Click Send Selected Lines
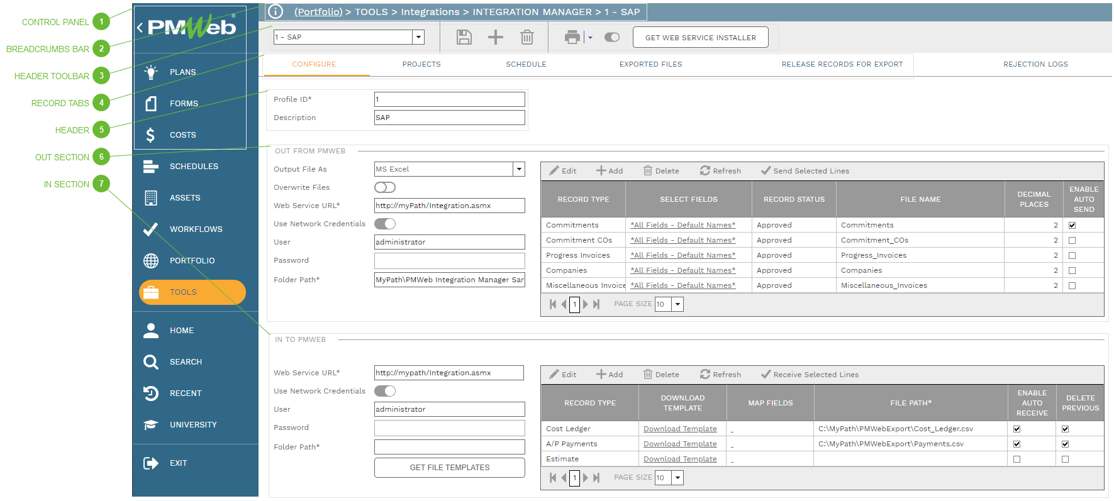The width and height of the screenshot is (1114, 501). 805,171
